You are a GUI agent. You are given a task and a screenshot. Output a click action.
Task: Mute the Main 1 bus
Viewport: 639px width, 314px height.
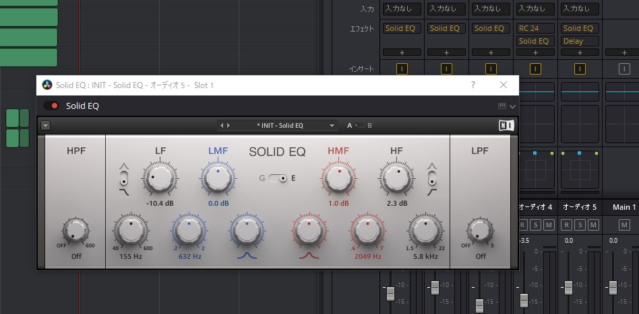[624, 225]
